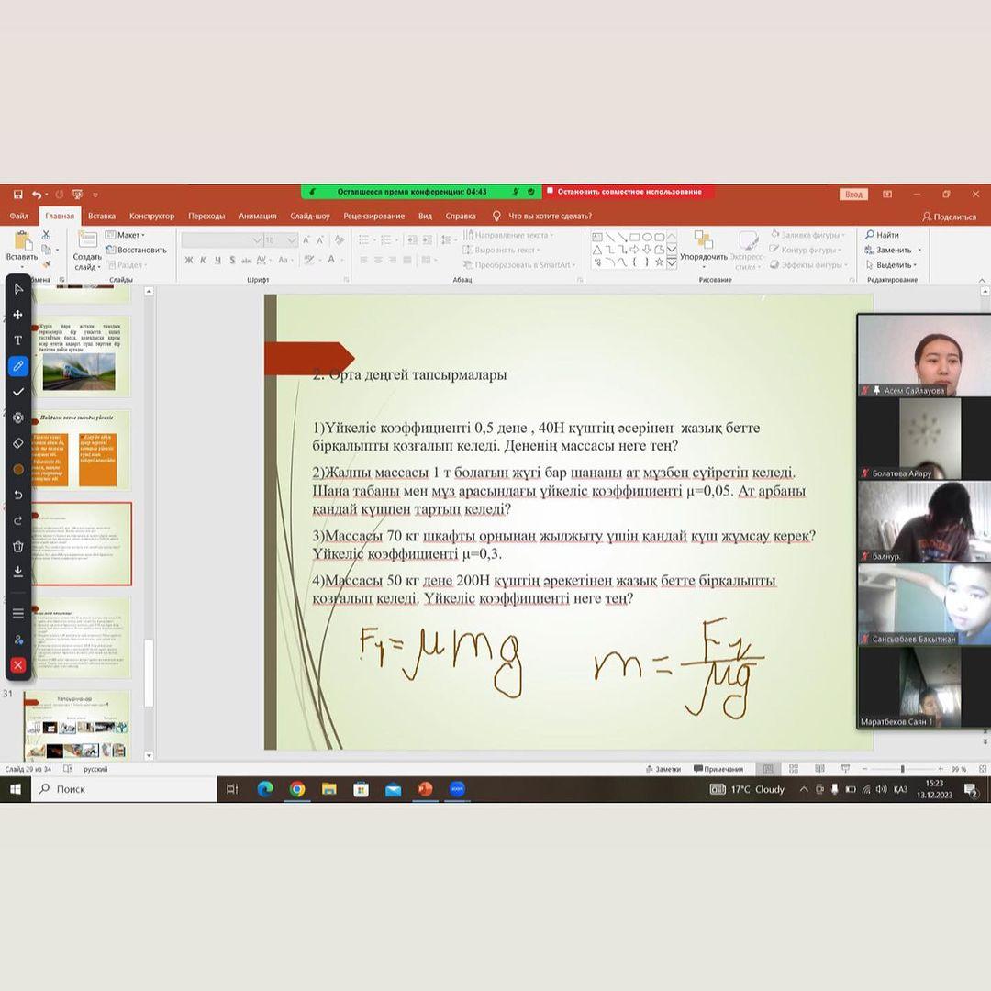
Task: Select the triangle shape in shapes gallery
Action: 597,250
